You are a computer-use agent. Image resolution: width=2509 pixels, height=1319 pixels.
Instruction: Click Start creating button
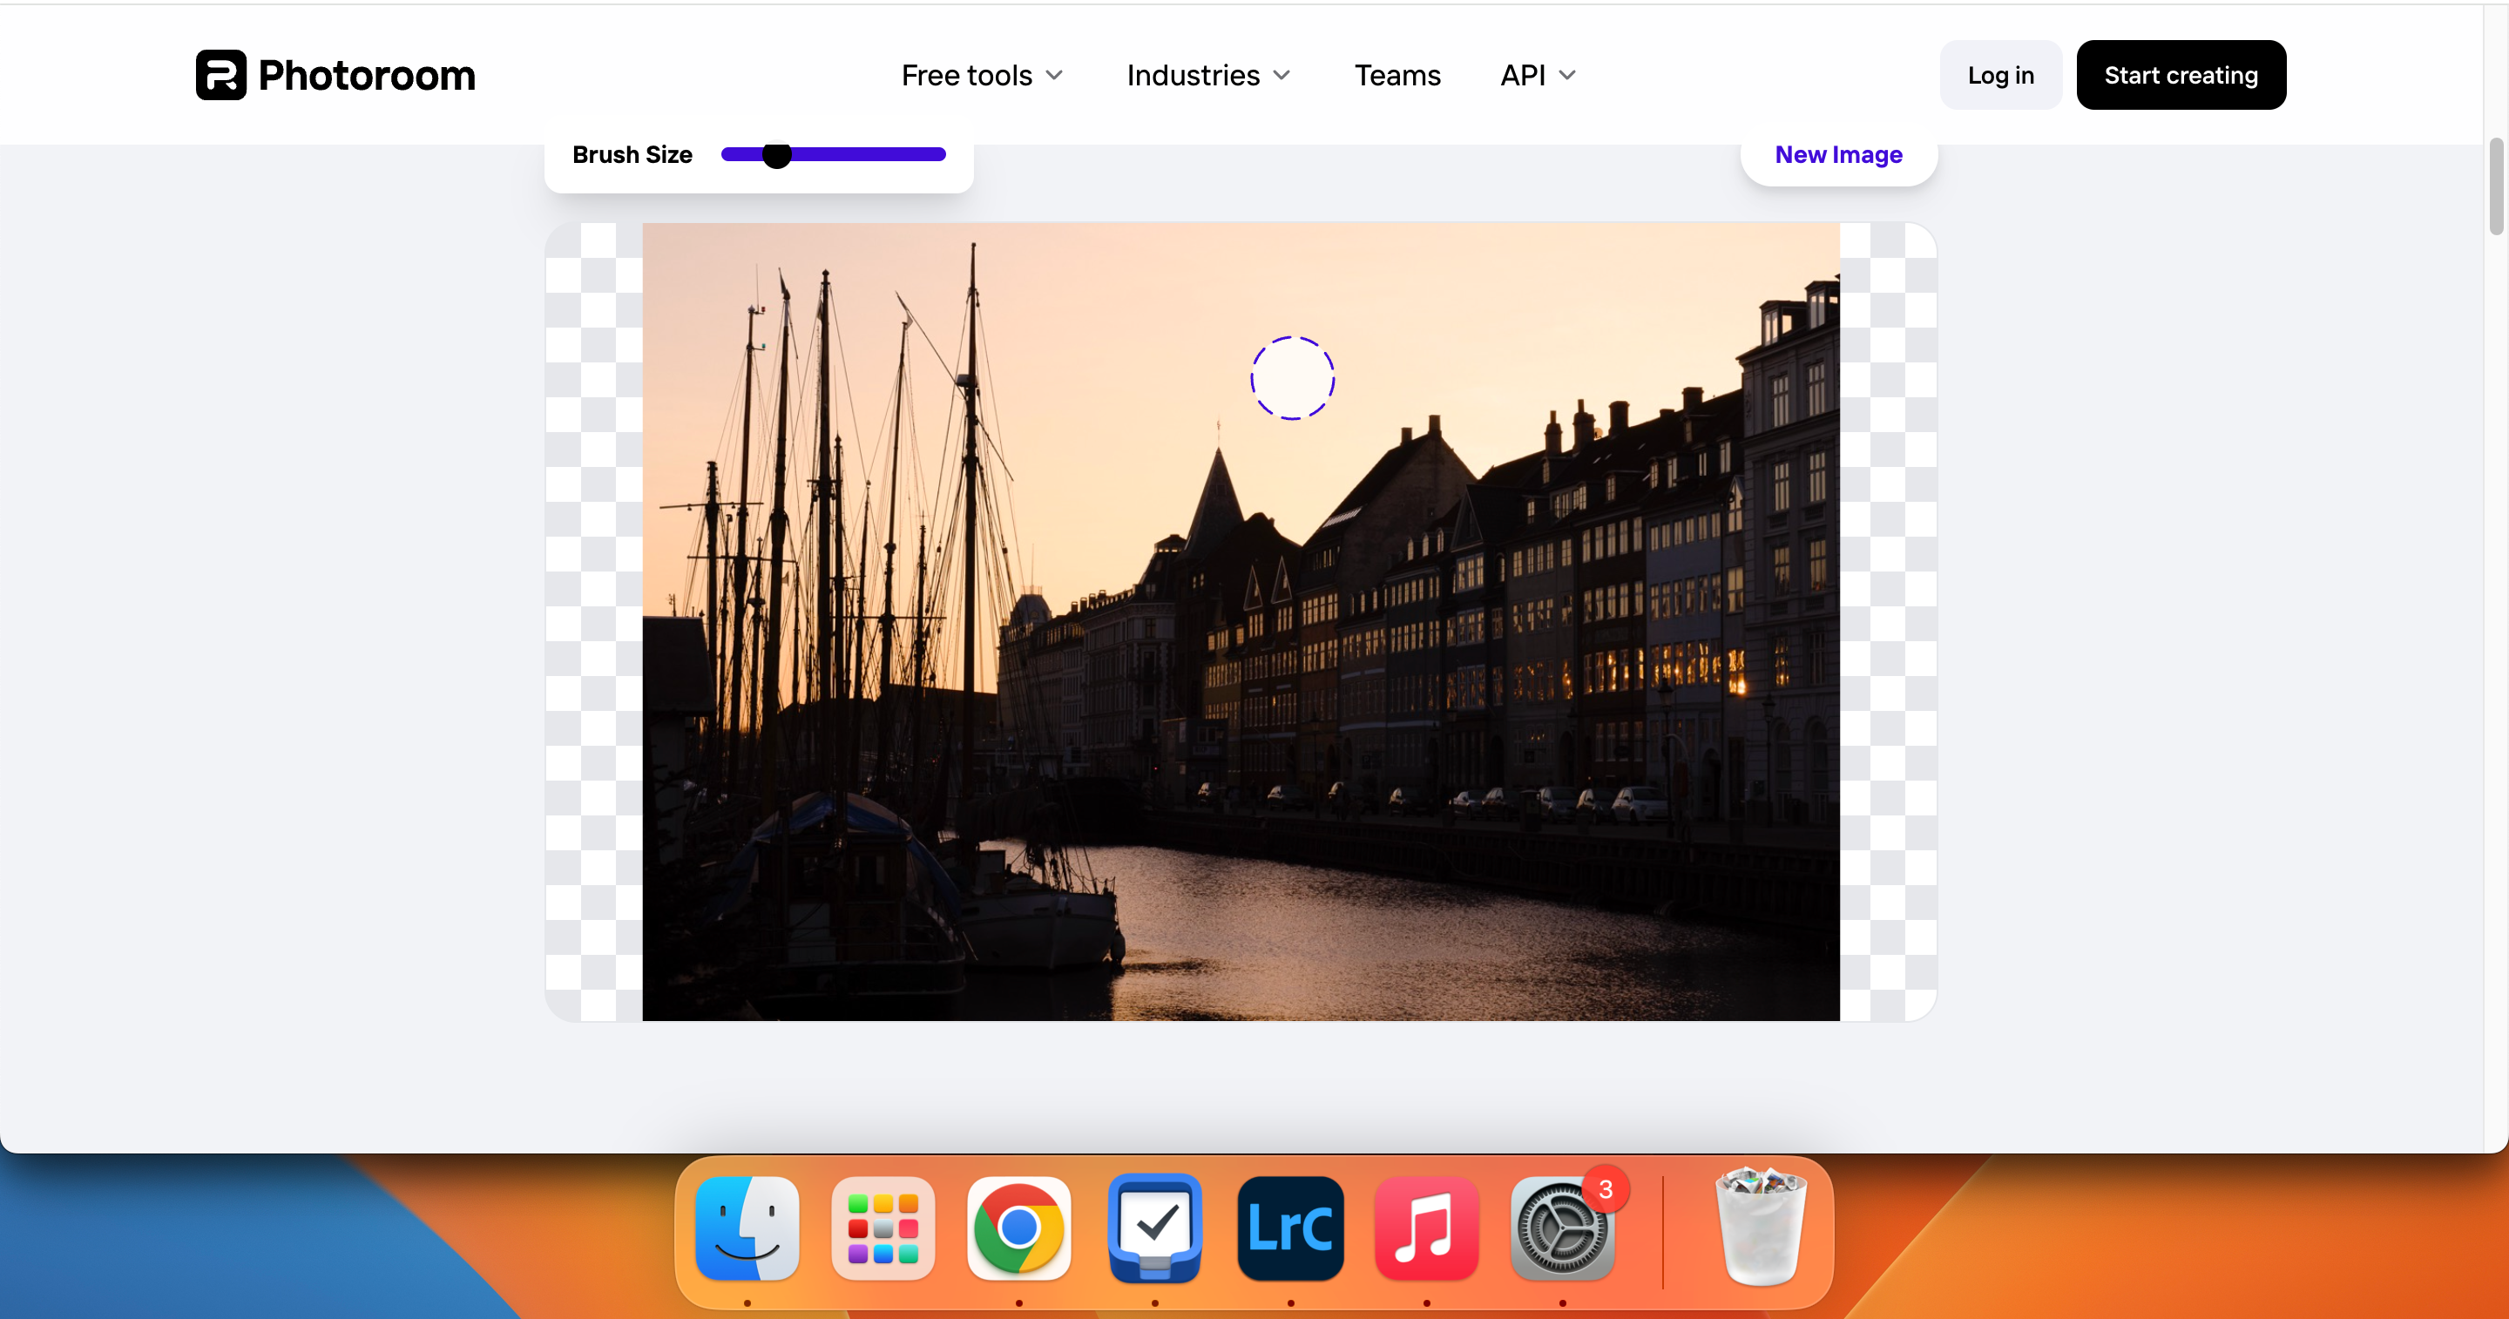coord(2182,75)
